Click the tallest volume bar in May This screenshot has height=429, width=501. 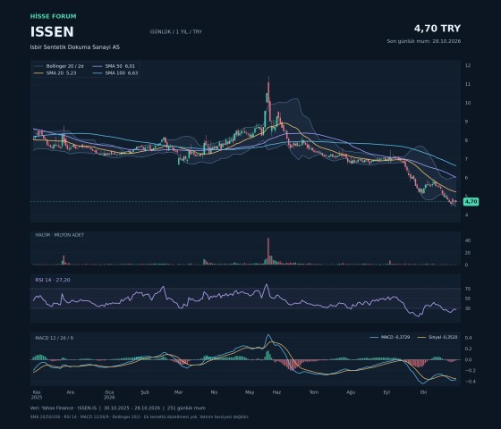click(x=268, y=251)
